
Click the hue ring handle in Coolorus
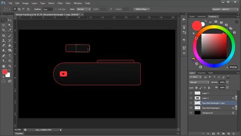(x=196, y=38)
